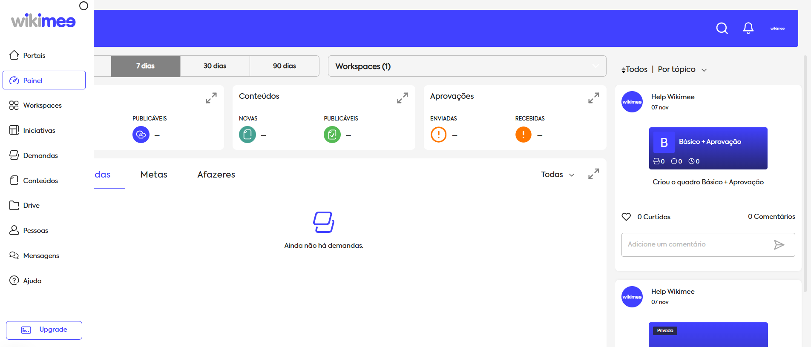Click the search magnifier icon
The height and width of the screenshot is (347, 811).
[722, 28]
